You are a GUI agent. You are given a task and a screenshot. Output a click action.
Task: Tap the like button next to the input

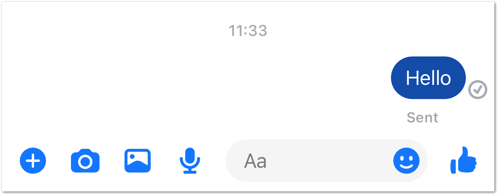click(464, 160)
